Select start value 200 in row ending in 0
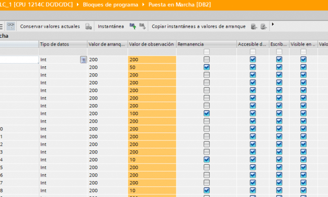328x197 pixels. [x=107, y=129]
